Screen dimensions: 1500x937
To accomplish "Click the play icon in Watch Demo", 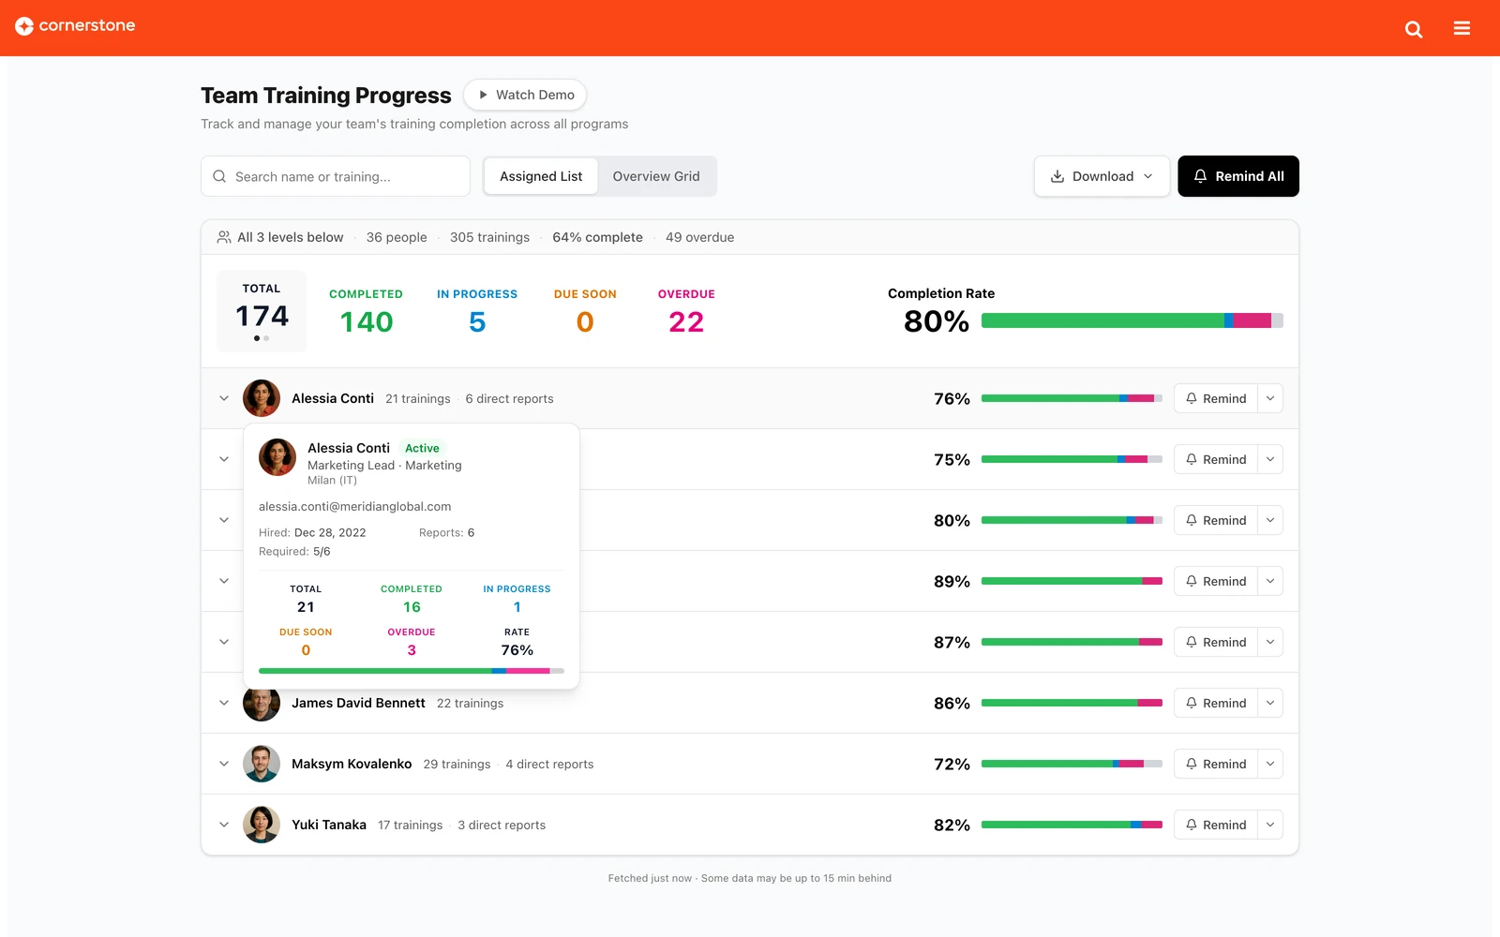I will point(483,95).
